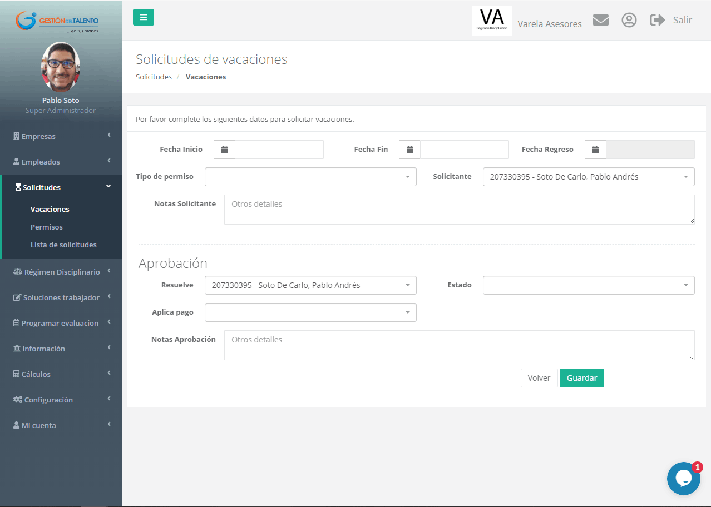Click the hamburger menu toggle button
Image resolution: width=711 pixels, height=507 pixels.
(x=143, y=17)
